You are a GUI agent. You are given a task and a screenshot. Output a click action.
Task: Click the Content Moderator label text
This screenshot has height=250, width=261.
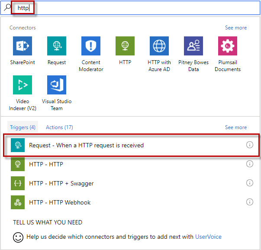click(x=91, y=66)
